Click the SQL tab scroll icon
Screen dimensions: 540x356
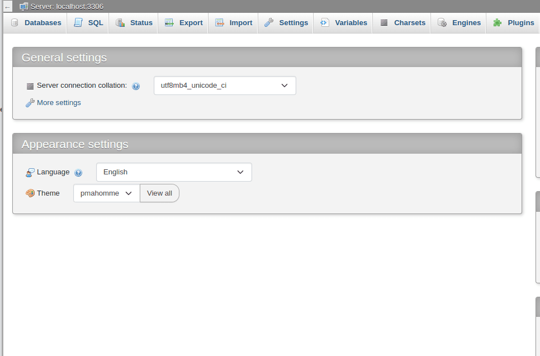(x=78, y=23)
